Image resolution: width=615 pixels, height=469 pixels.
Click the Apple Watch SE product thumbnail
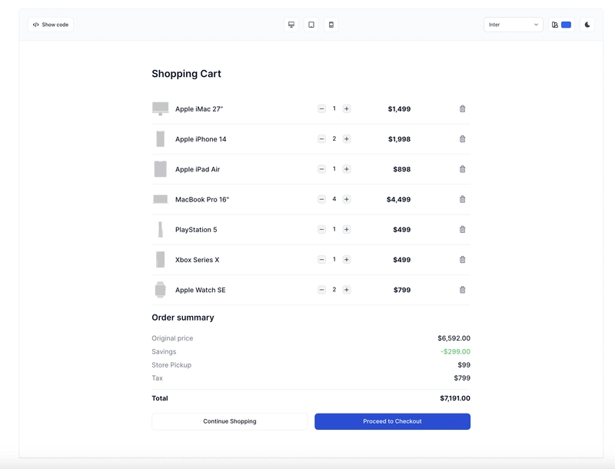pyautogui.click(x=161, y=290)
